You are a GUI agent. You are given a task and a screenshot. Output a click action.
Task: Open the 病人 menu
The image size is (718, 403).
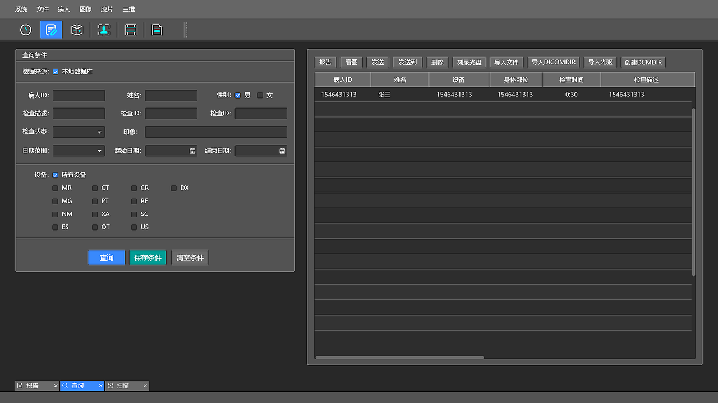click(64, 9)
